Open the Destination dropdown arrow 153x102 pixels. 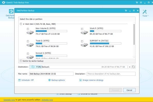pyautogui.click(x=130, y=67)
